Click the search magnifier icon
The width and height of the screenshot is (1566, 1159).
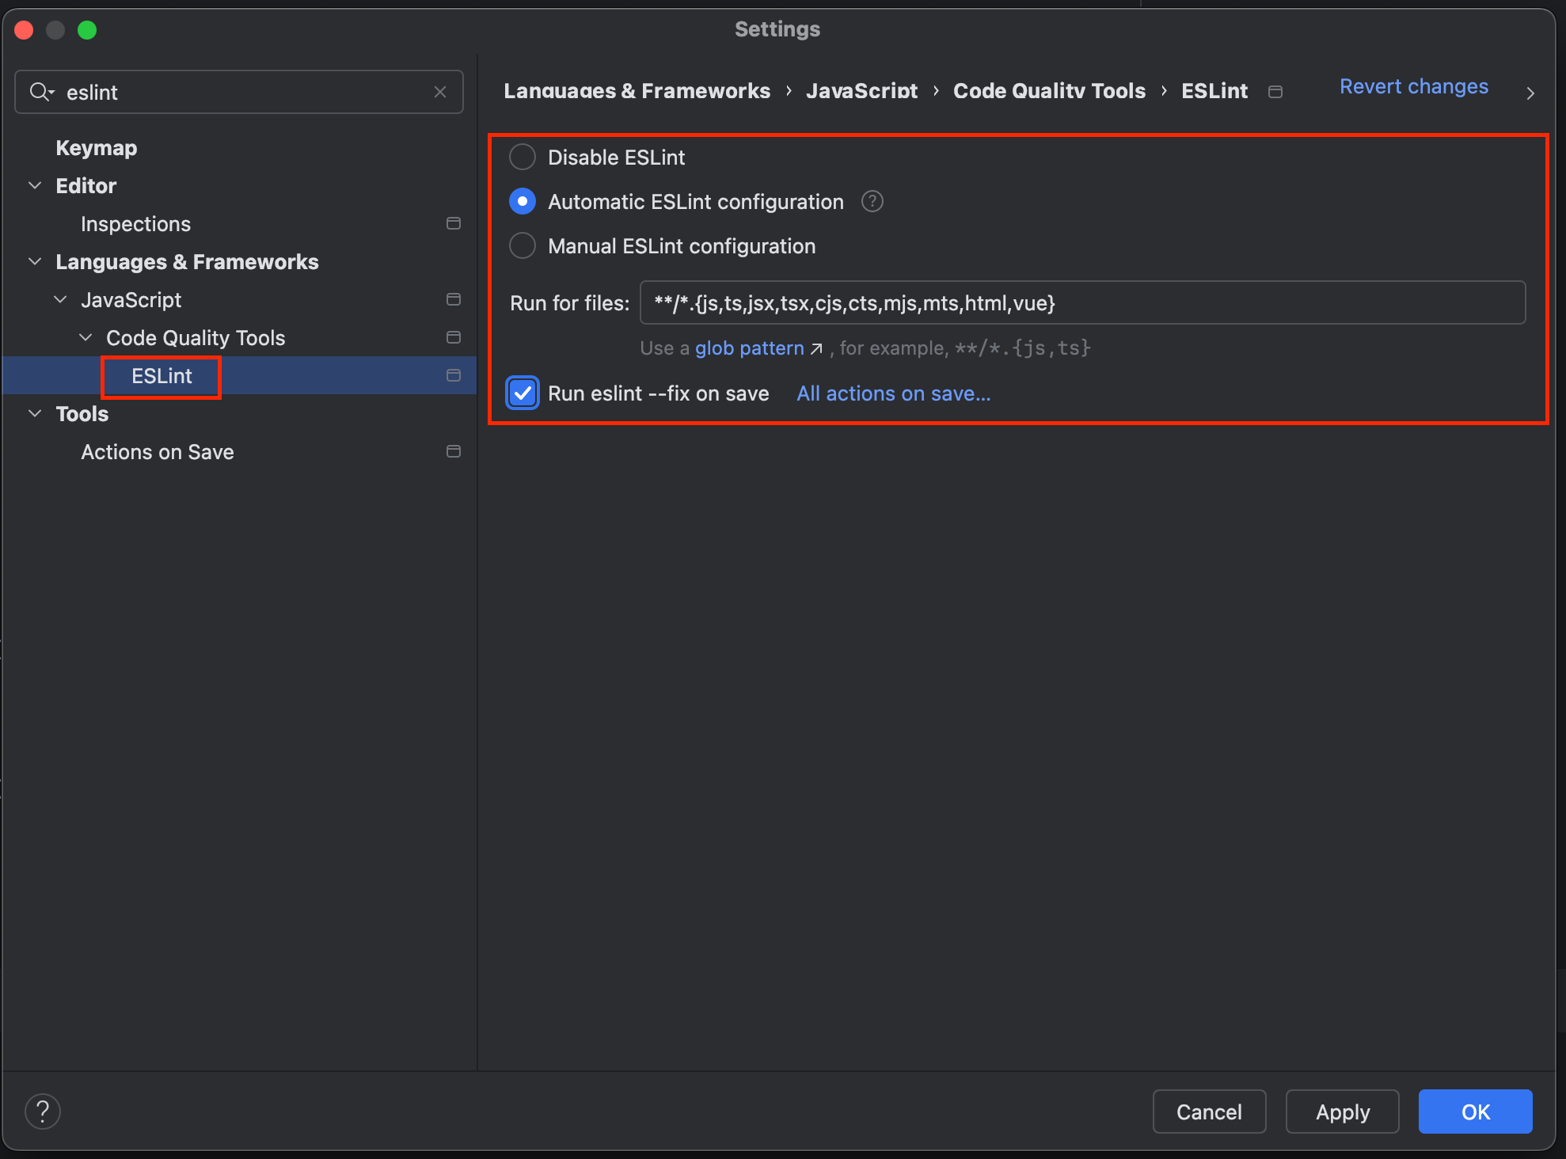click(40, 92)
